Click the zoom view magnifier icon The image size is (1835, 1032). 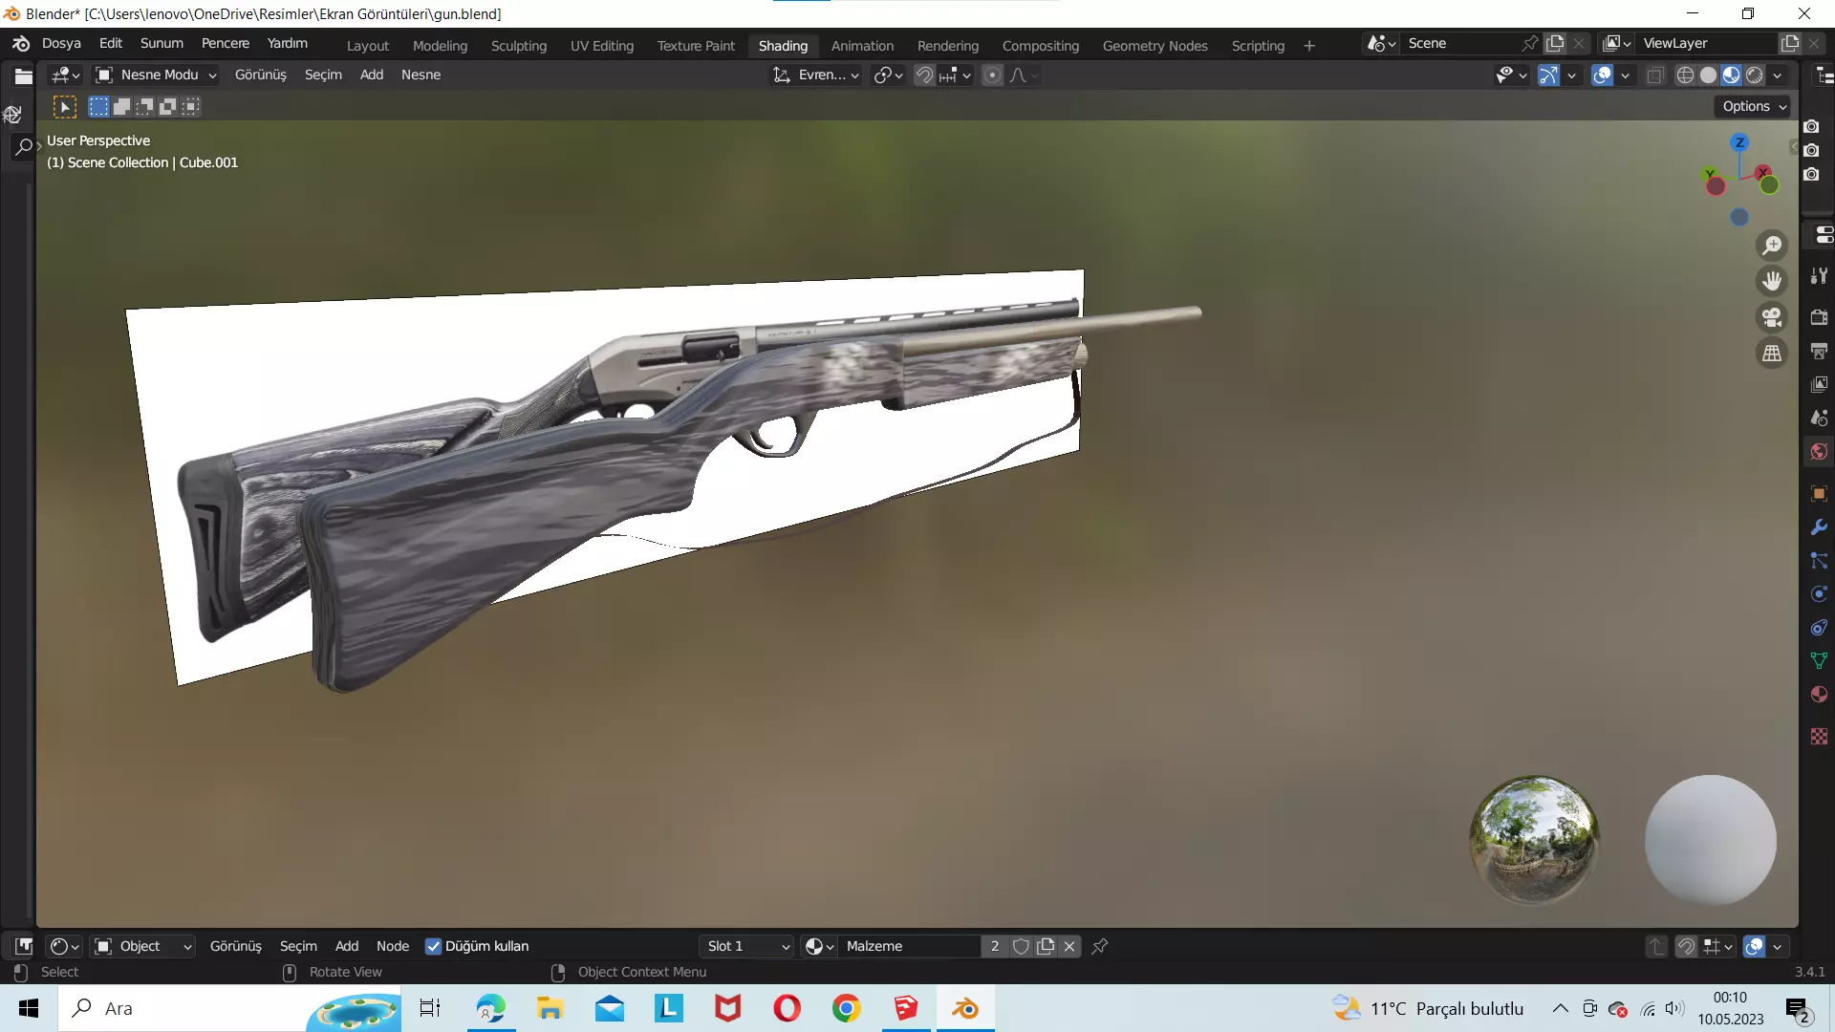(1772, 246)
